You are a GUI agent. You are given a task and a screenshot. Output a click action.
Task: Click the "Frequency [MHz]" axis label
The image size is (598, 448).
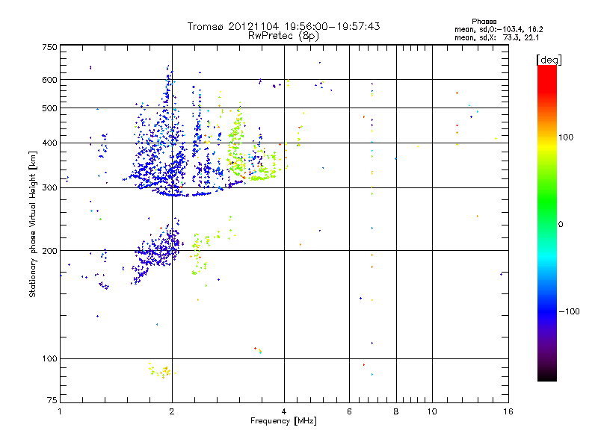coord(283,421)
